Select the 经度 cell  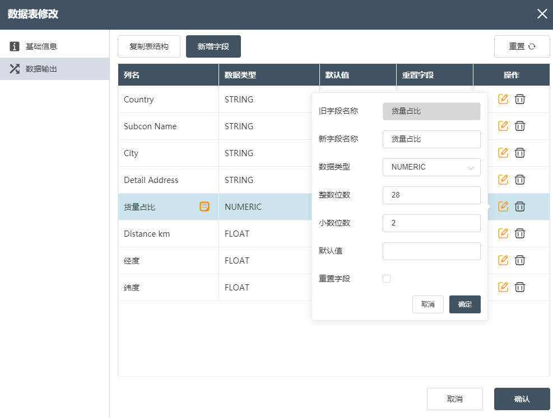[x=168, y=260]
